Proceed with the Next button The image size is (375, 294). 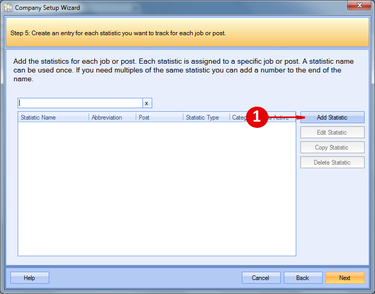click(345, 278)
